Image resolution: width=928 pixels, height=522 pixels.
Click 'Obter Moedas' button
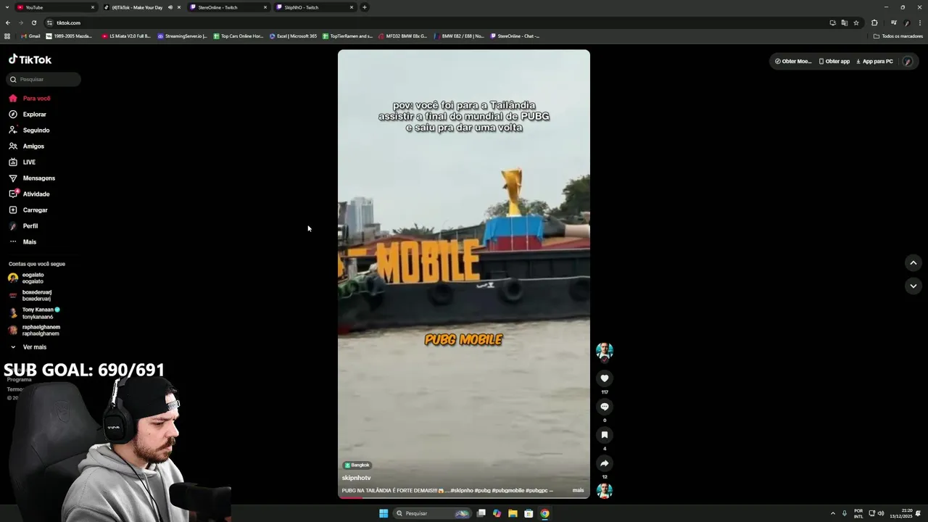pos(793,62)
